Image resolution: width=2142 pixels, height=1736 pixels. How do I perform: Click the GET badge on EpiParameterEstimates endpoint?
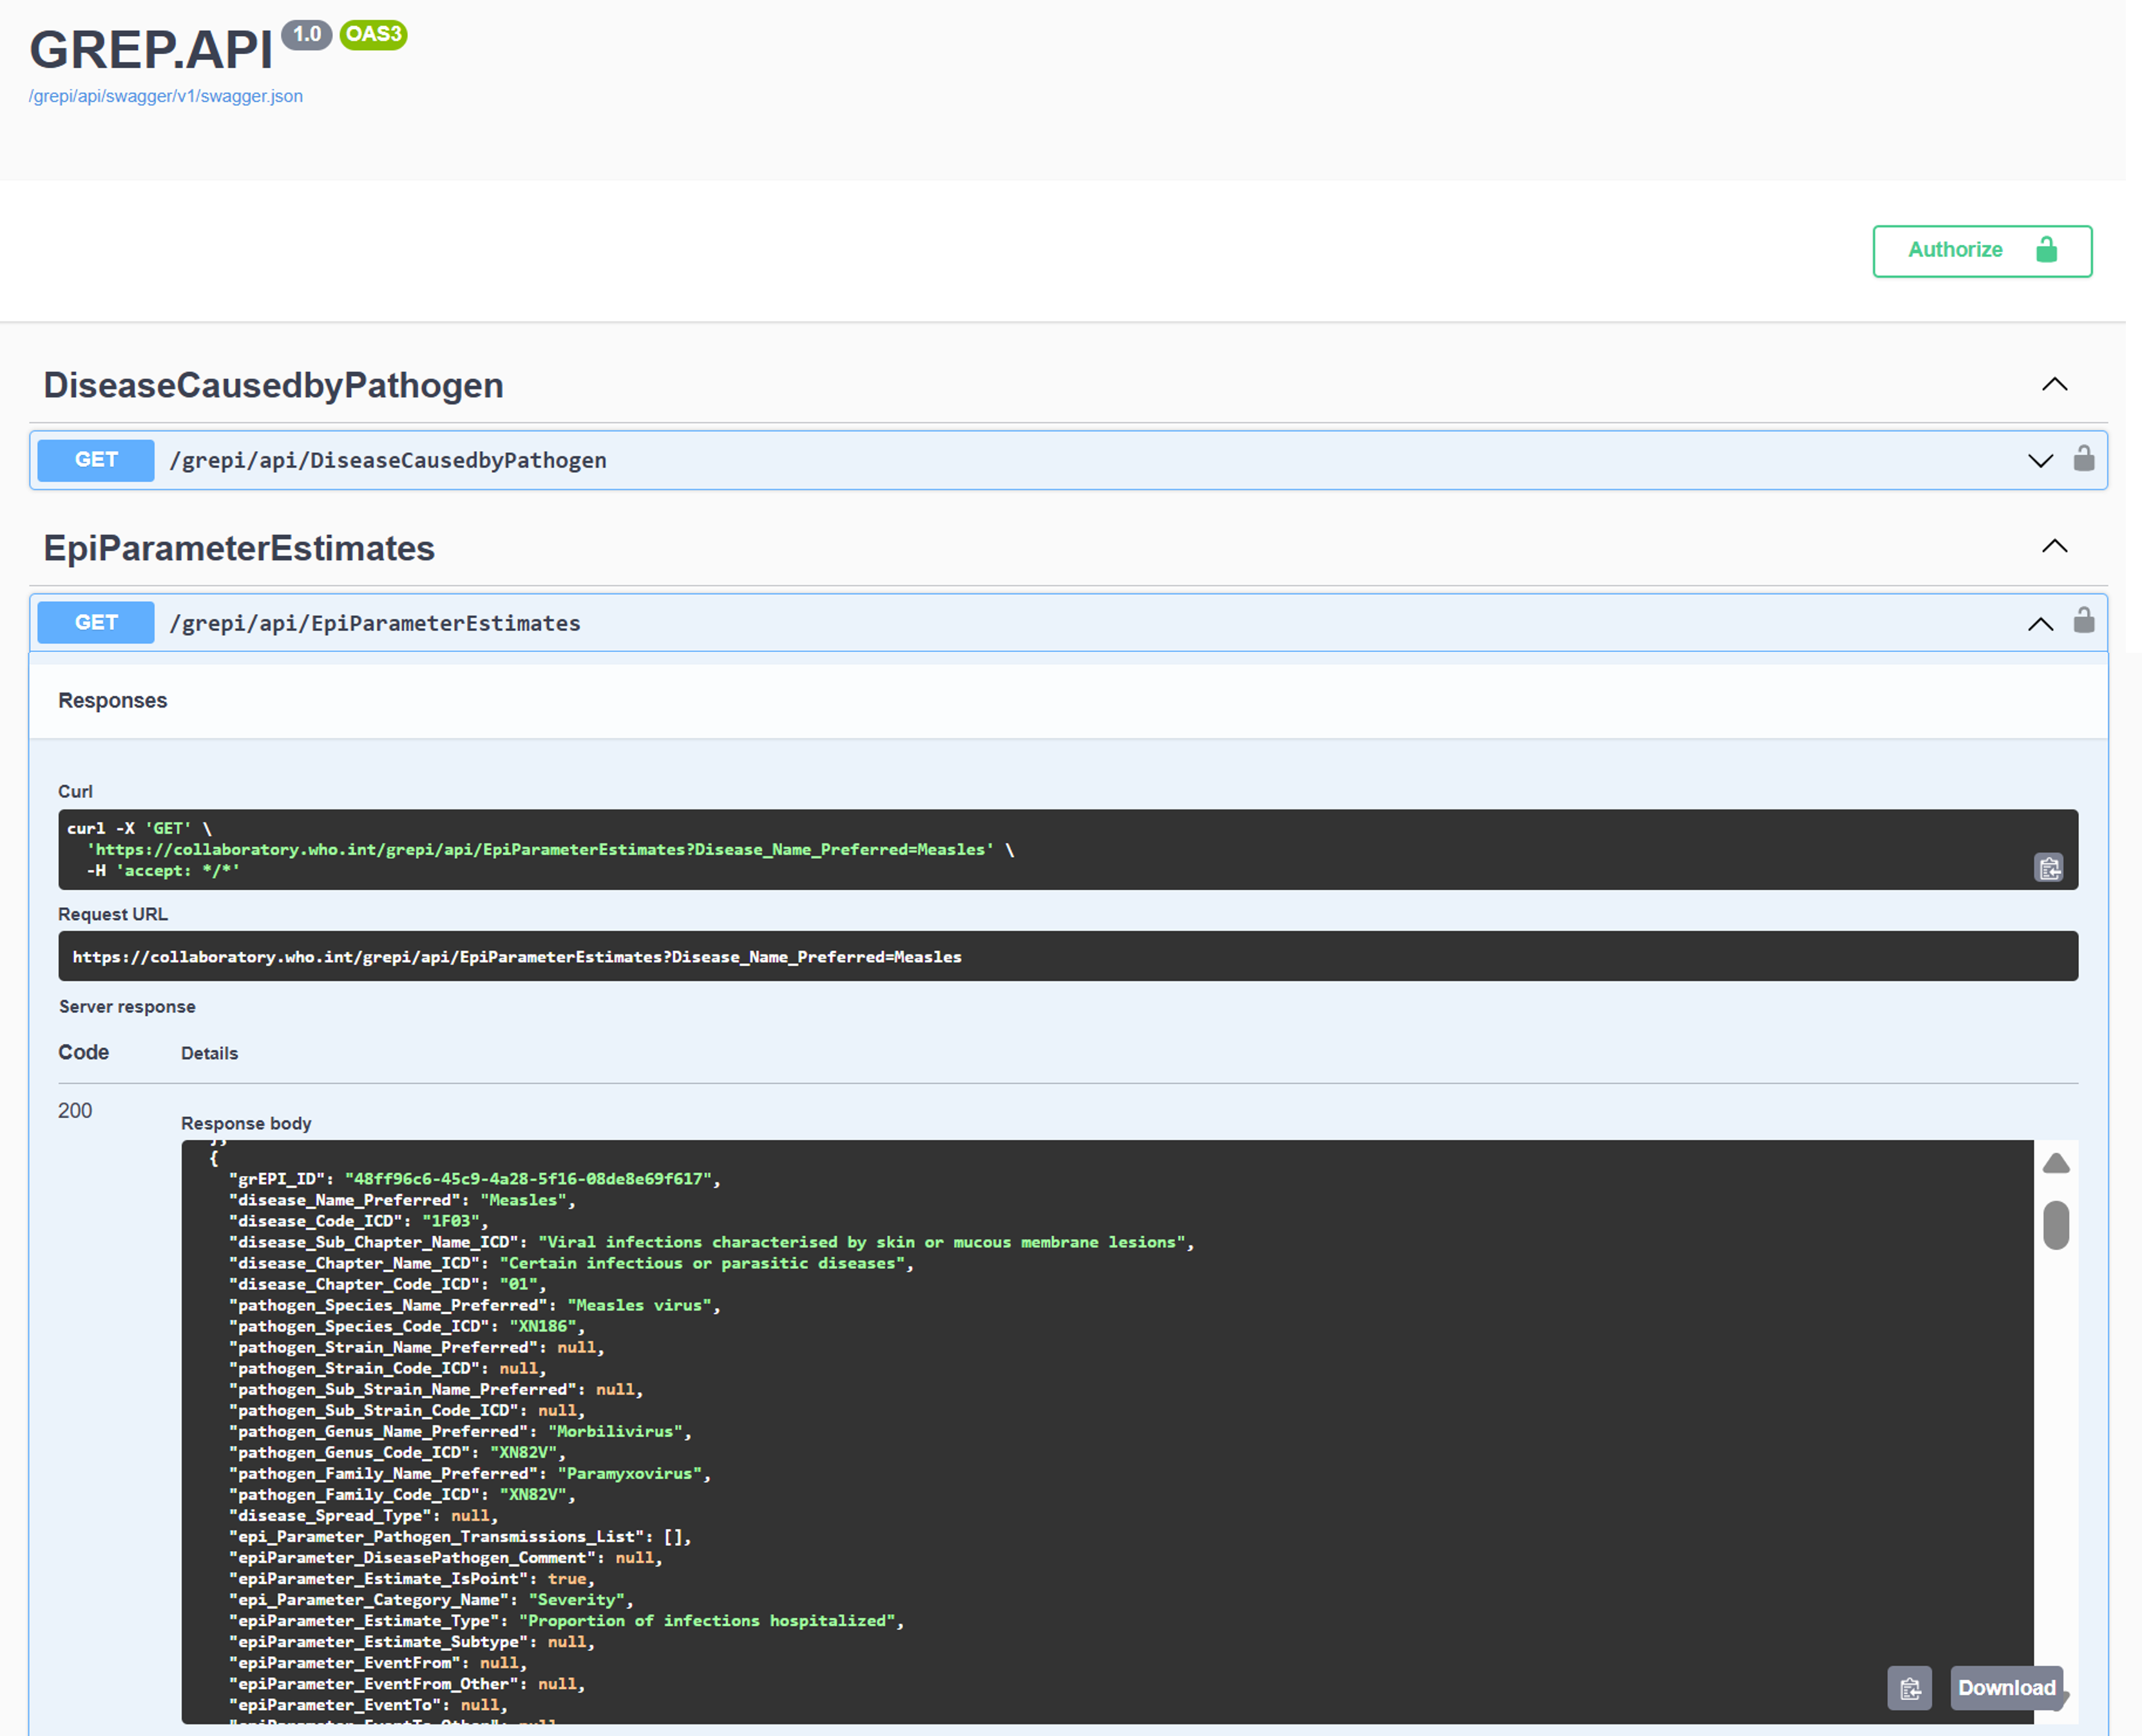coord(95,622)
